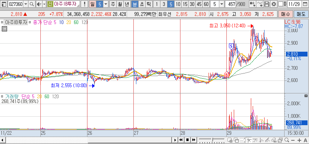Image resolution: width=309 pixels, height=144 pixels.
Task: Click the magnifier zoom icon in bottom toolbar
Action: pyautogui.click(x=287, y=140)
